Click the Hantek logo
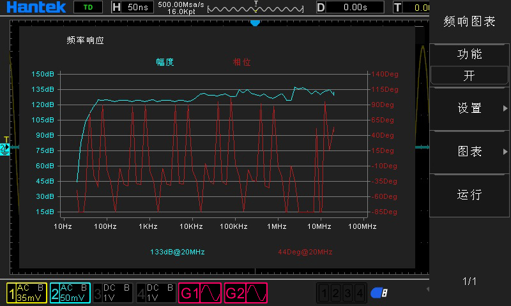Screen dimensions: 511x306 [36, 8]
